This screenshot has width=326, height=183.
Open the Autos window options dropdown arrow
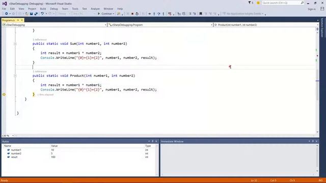(149, 141)
